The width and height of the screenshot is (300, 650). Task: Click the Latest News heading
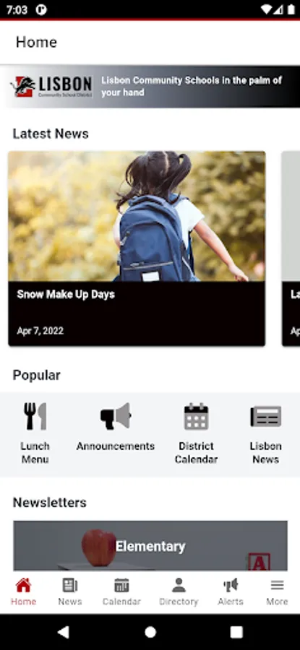pos(51,134)
